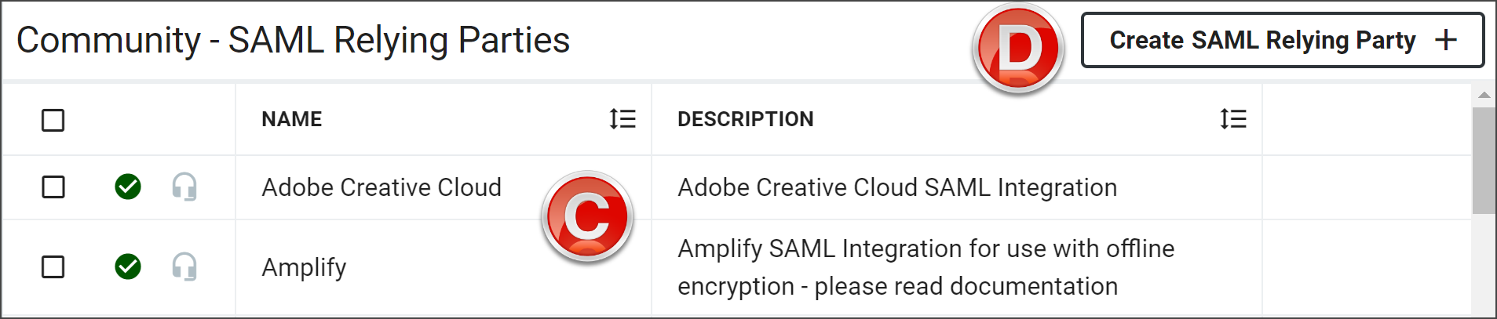Click the plus icon in the Create button
The image size is (1497, 319).
(x=1445, y=40)
